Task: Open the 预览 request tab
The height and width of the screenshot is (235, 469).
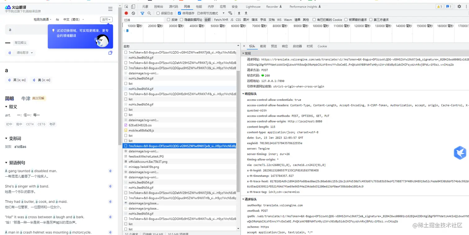Action: tap(274, 46)
